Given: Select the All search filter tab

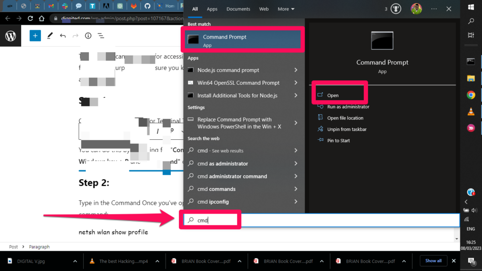Looking at the screenshot, I should click(195, 9).
